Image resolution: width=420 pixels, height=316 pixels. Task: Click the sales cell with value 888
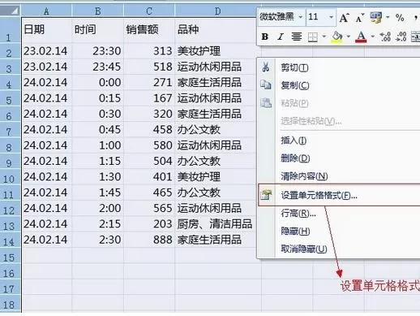coord(149,240)
